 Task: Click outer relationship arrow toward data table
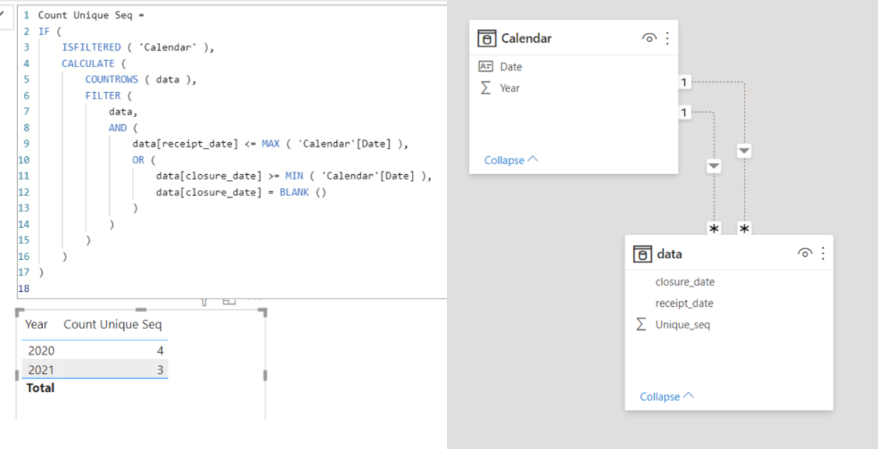click(745, 151)
